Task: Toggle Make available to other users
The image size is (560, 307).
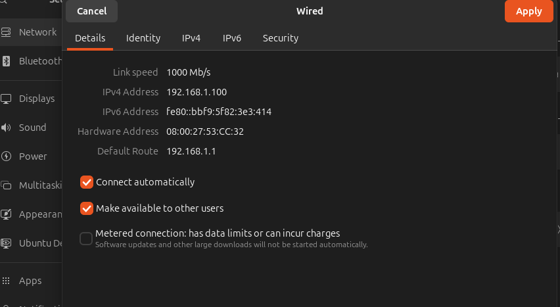Action: pyautogui.click(x=86, y=208)
